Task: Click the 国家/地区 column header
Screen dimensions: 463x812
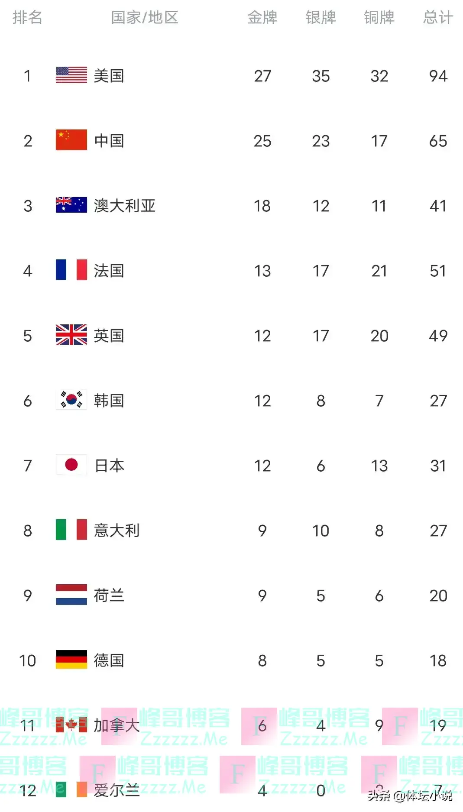Action: click(145, 18)
